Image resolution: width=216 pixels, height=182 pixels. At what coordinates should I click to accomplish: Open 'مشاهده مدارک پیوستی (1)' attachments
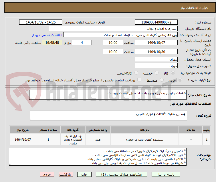[x=121, y=175]
